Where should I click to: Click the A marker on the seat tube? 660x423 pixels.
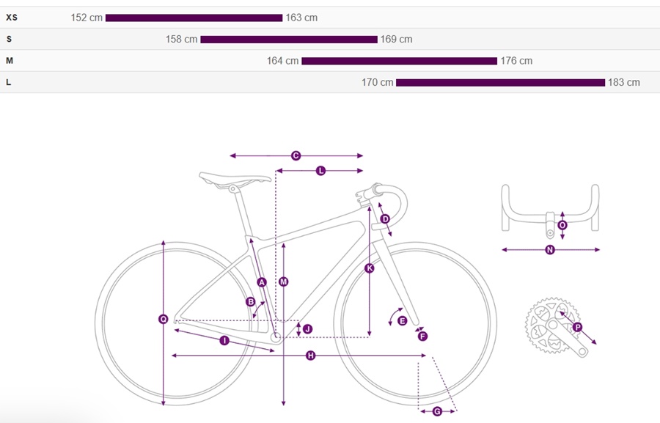tap(261, 282)
